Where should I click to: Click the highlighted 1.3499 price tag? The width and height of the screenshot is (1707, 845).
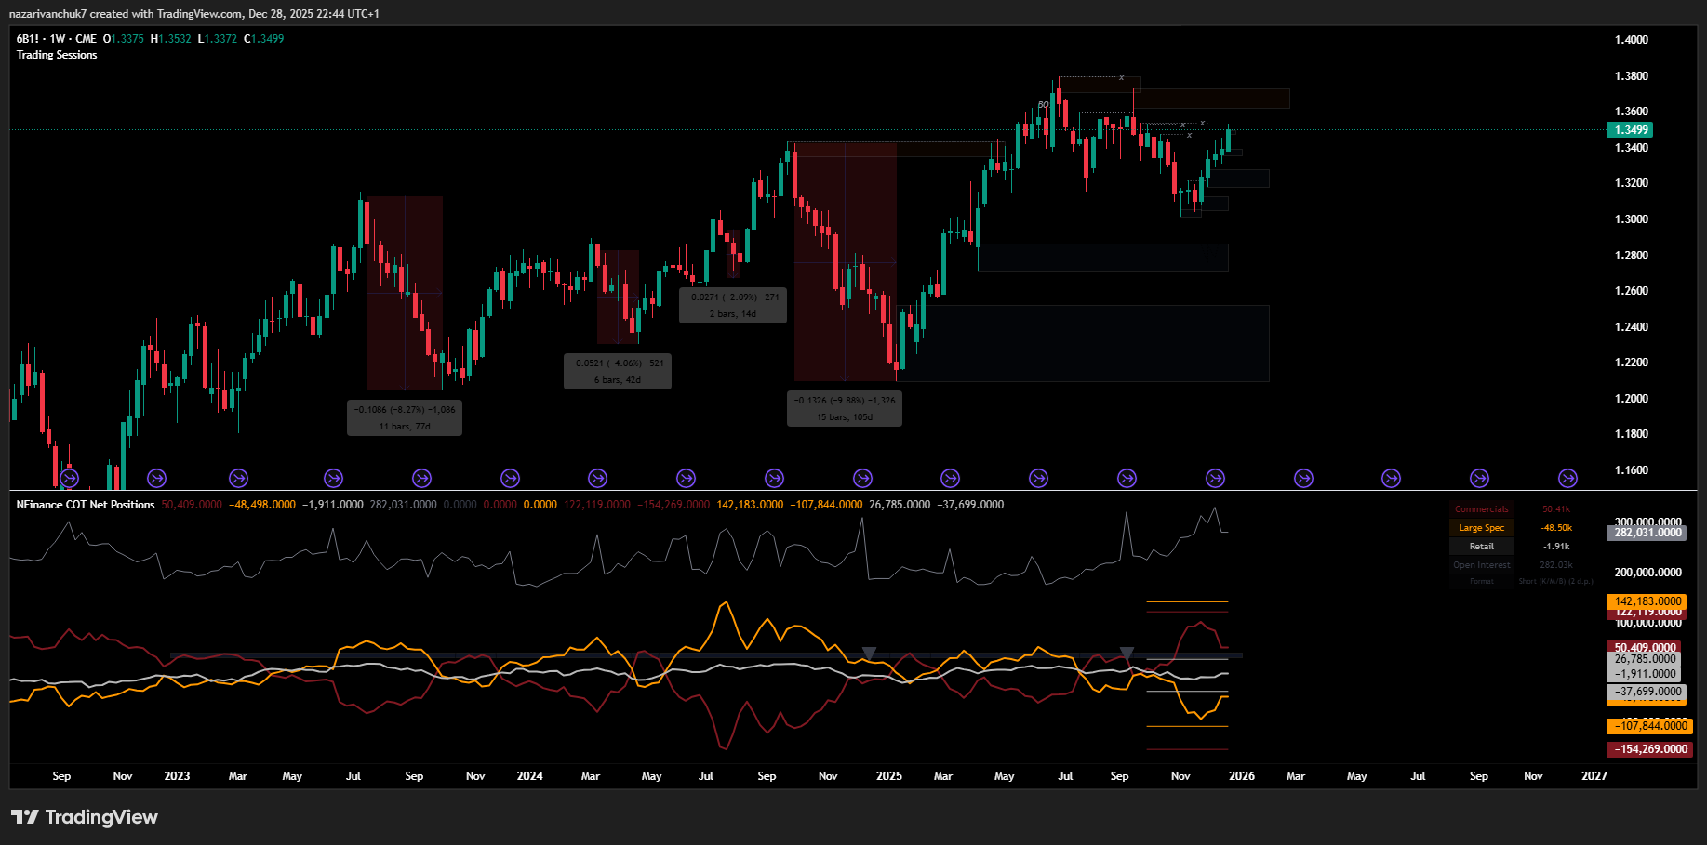(1629, 130)
